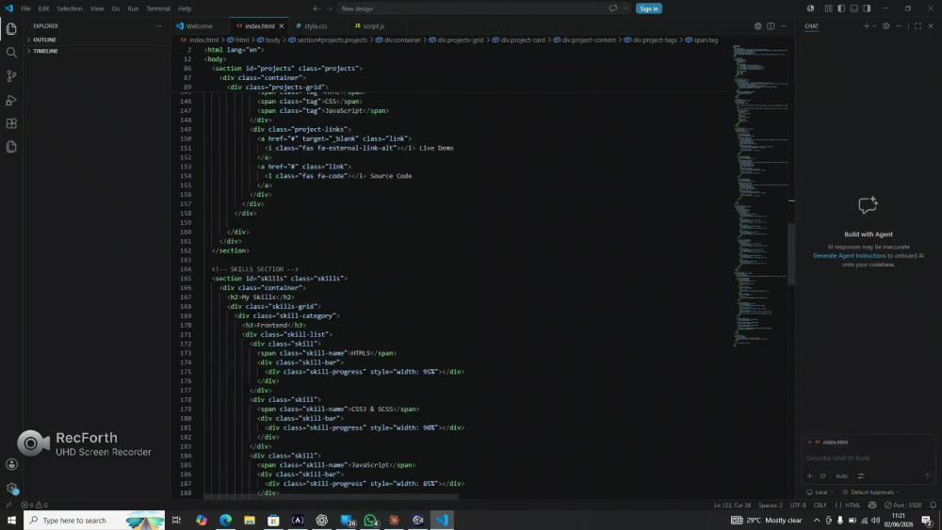Open remote window indicator in status bar

click(x=8, y=506)
